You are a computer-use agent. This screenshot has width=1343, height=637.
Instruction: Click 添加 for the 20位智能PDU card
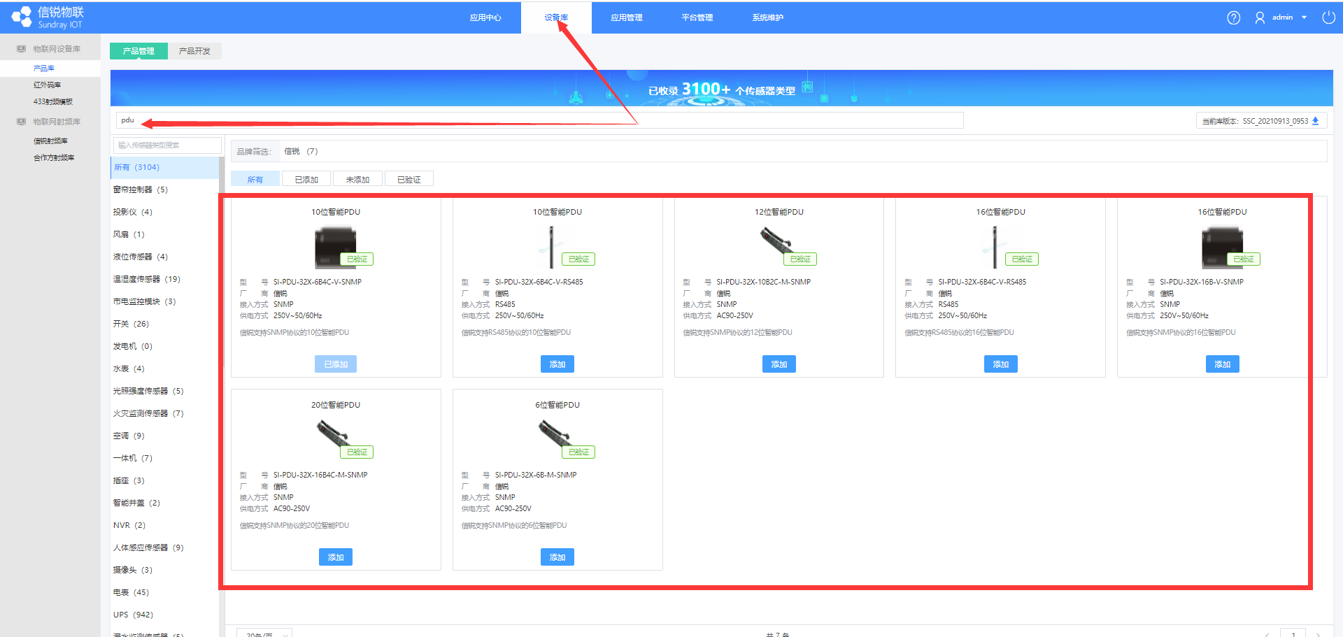tap(336, 557)
